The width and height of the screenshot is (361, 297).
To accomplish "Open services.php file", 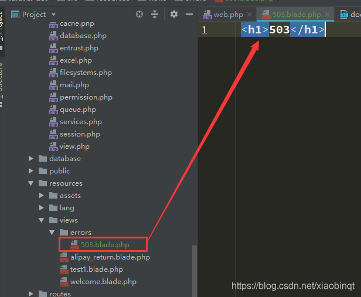I will tap(81, 122).
